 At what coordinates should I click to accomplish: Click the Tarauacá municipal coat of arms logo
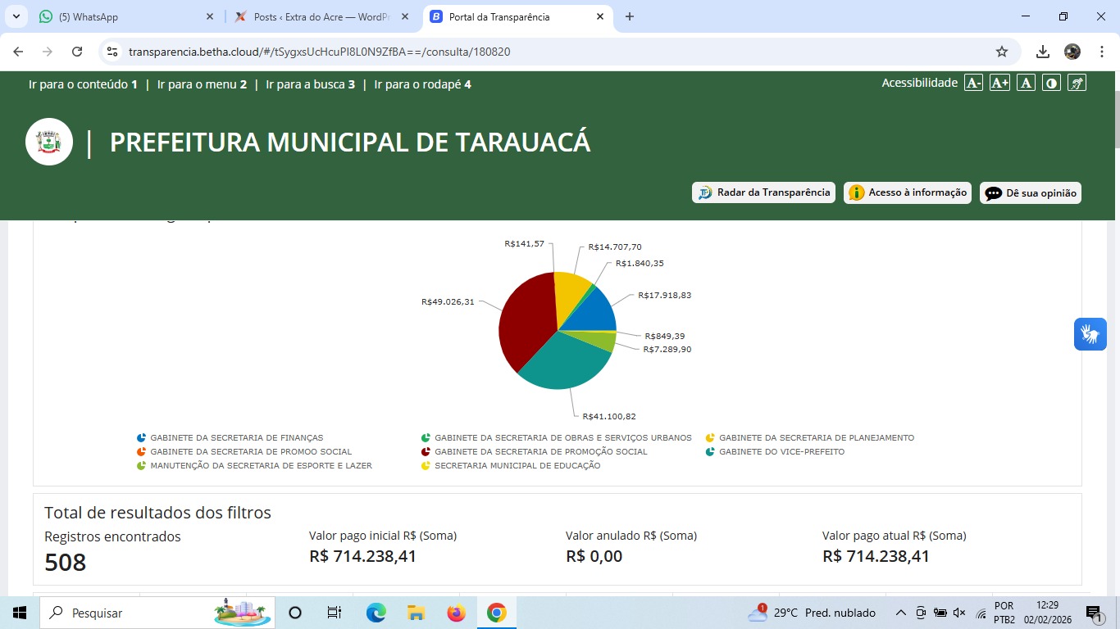tap(49, 142)
